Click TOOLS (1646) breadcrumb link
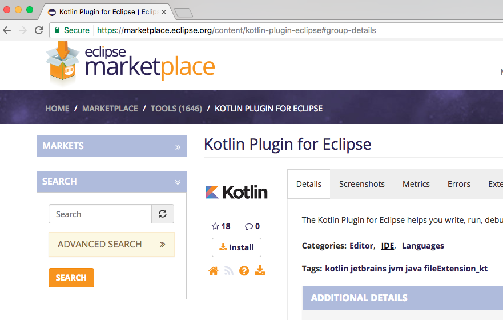This screenshot has width=503, height=320. [x=176, y=109]
